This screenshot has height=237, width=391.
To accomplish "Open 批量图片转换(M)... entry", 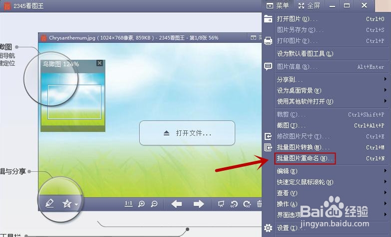I will pos(331,147).
